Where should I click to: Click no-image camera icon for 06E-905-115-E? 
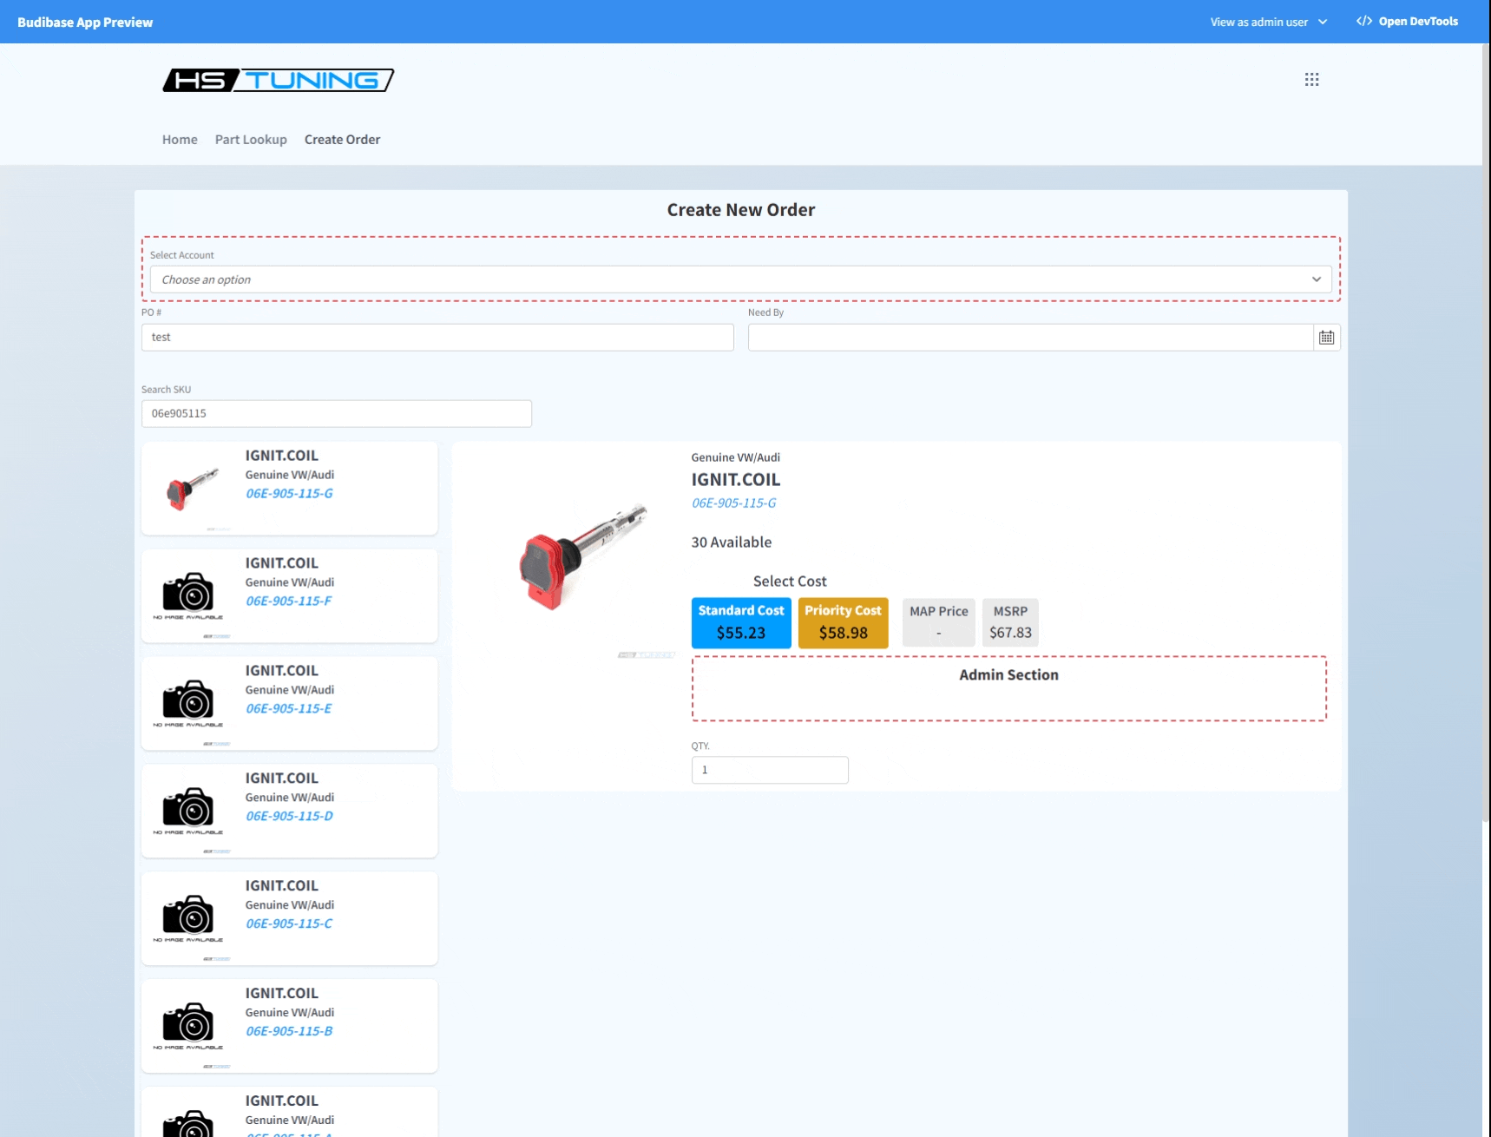188,703
